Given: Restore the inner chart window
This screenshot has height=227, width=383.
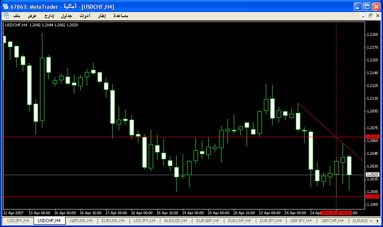Looking at the screenshot, I should tap(370, 16).
